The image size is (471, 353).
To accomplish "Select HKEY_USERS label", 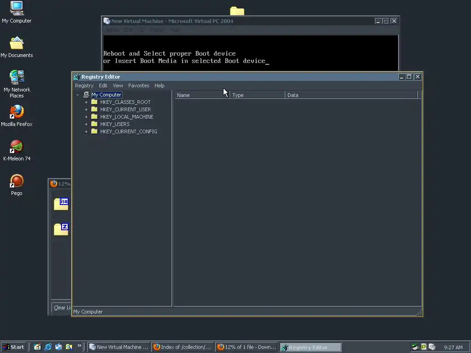I will click(x=115, y=124).
